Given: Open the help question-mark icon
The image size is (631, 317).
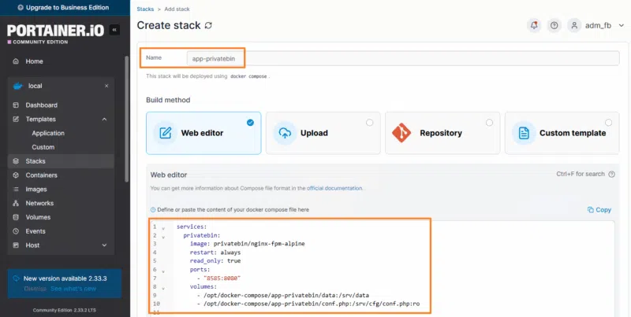Looking at the screenshot, I should point(554,25).
